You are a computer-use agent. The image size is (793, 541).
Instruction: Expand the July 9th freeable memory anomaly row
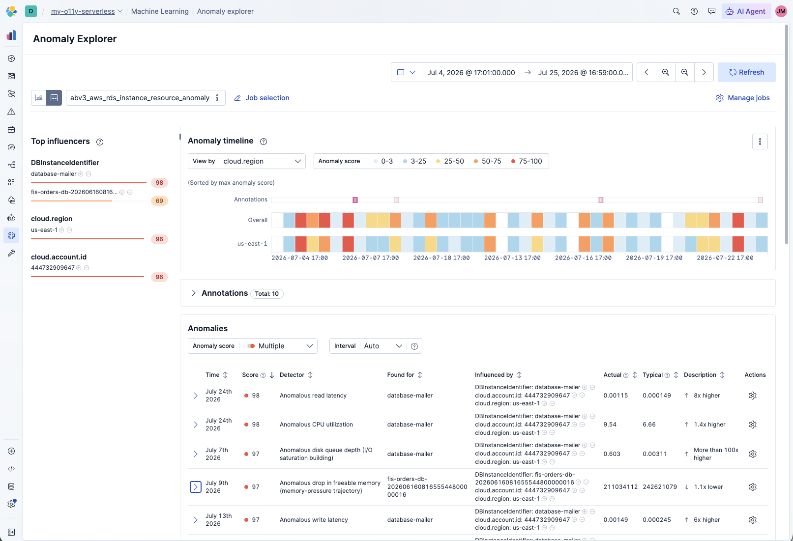196,487
